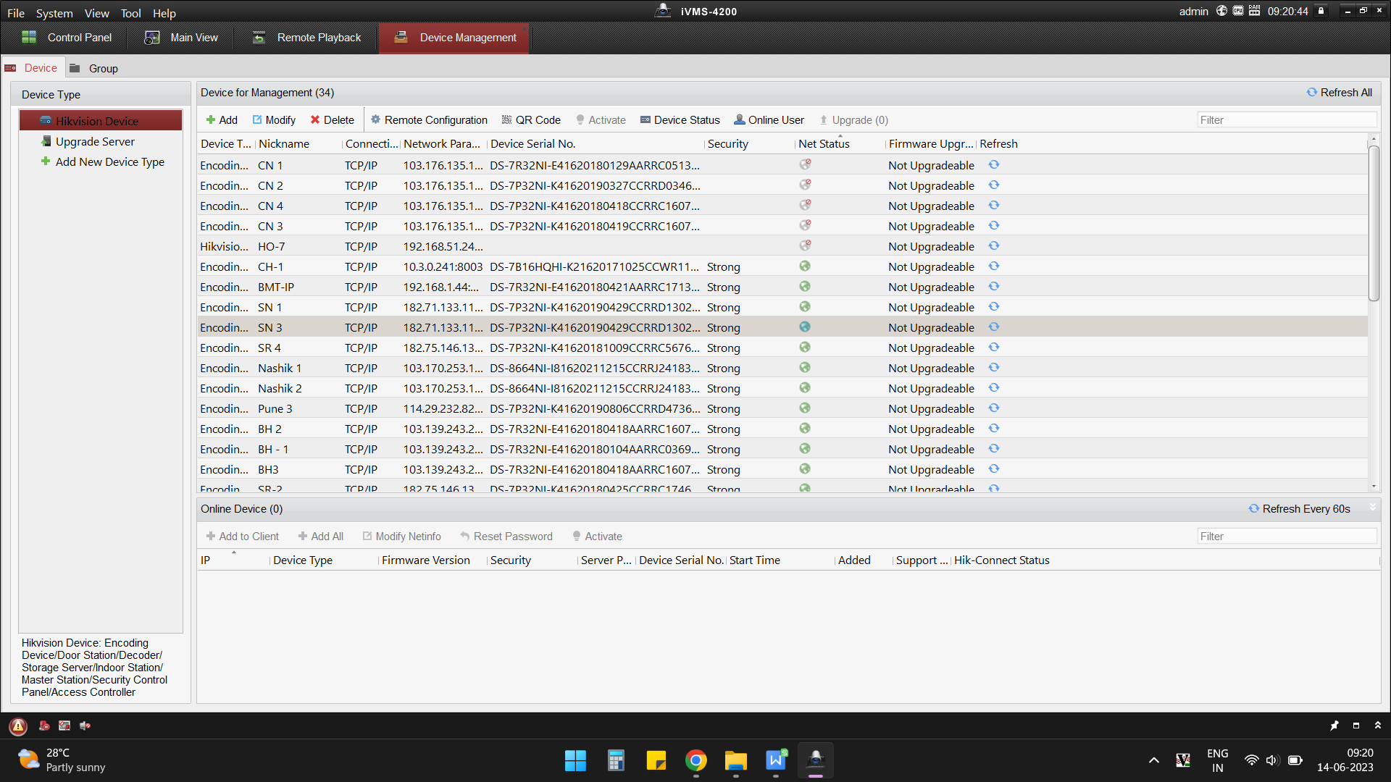
Task: Sort devices by the Net Status column
Action: [840, 143]
